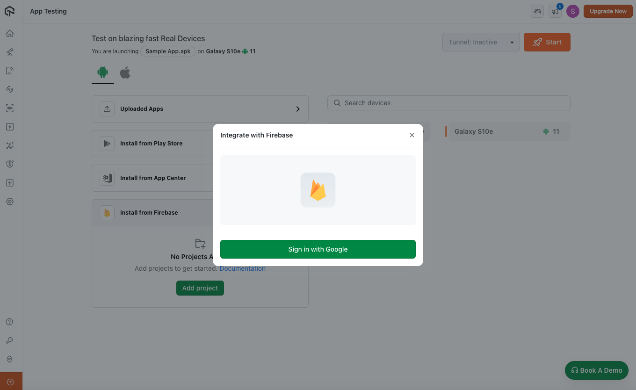This screenshot has width=636, height=390.
Task: Click the Search devices input field
Action: click(449, 103)
